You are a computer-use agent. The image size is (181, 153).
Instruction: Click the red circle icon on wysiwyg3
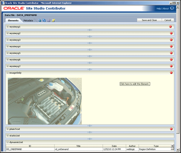[171, 40]
